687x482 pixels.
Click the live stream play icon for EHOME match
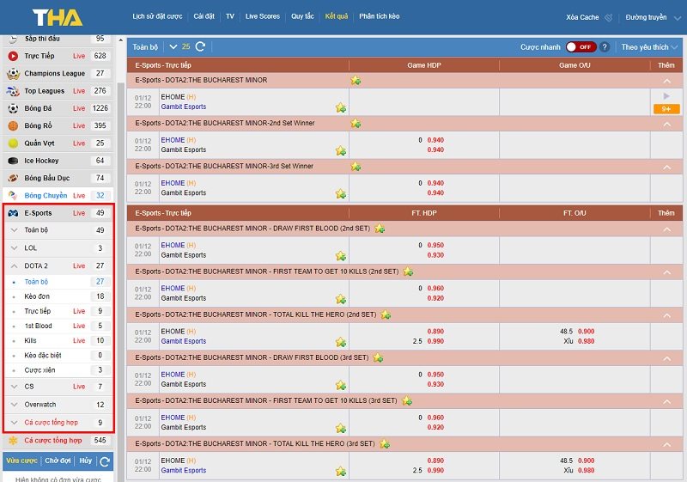click(x=666, y=96)
